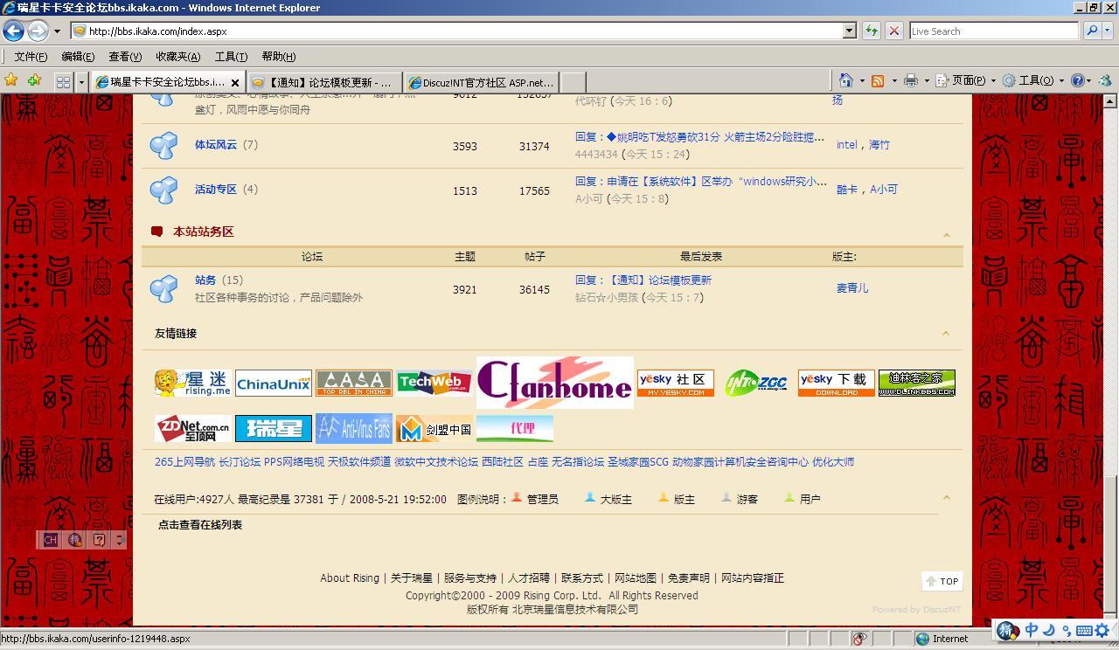This screenshot has width=1119, height=650.
Task: Click the 站务 forum bubble icon
Action: coord(163,289)
